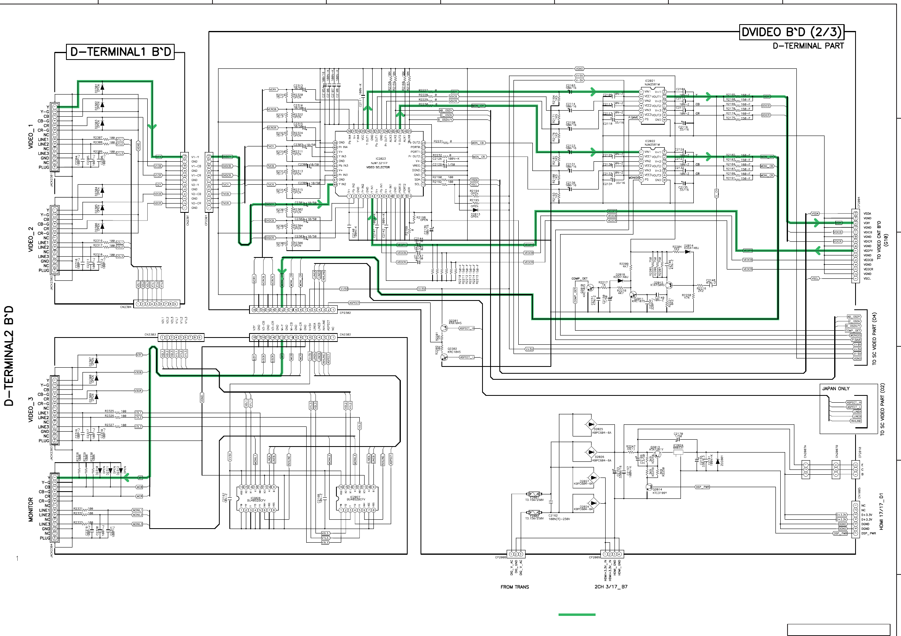Click the FROM TRANS label
The height and width of the screenshot is (636, 901).
[514, 587]
